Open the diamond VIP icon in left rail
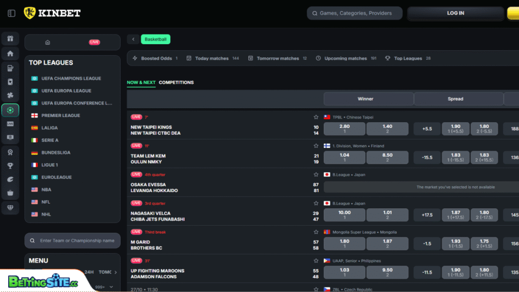 (10, 207)
